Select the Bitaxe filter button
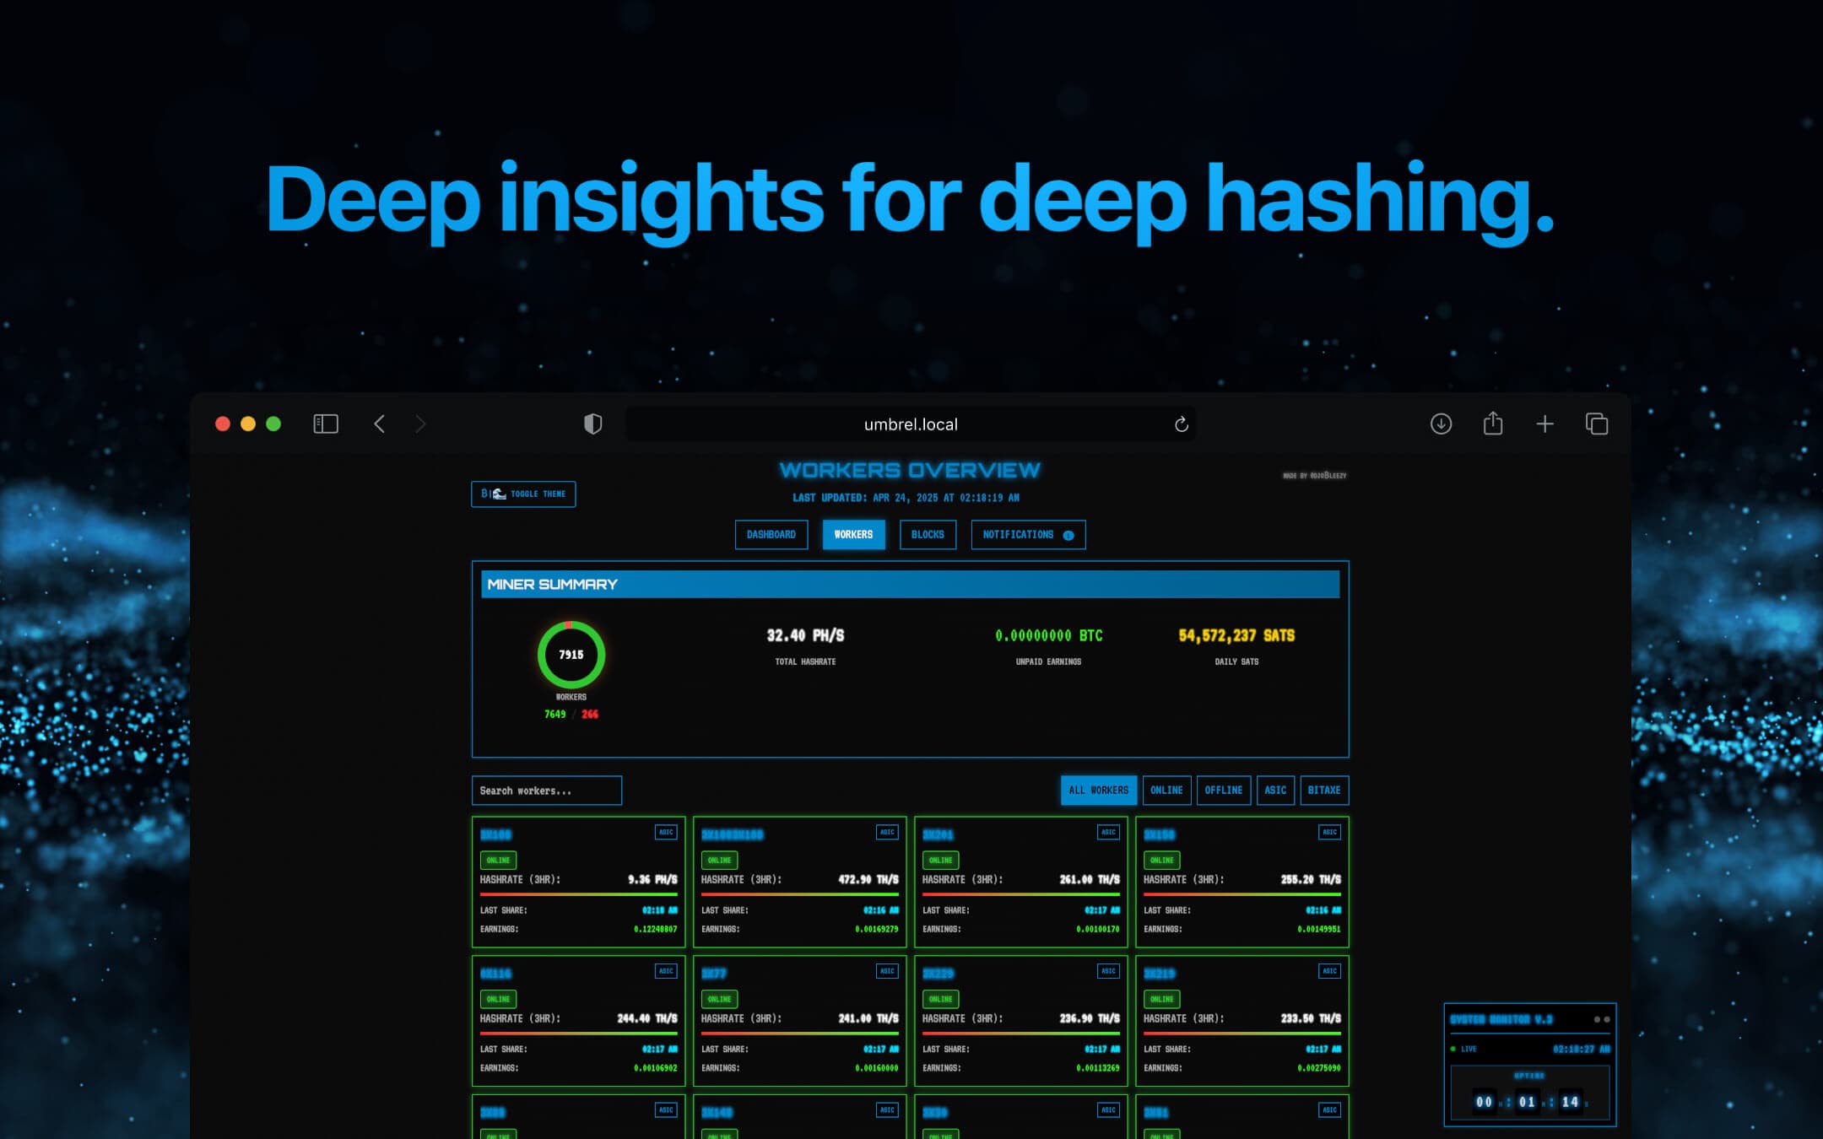Screen dimensions: 1823x1139 tap(1323, 791)
